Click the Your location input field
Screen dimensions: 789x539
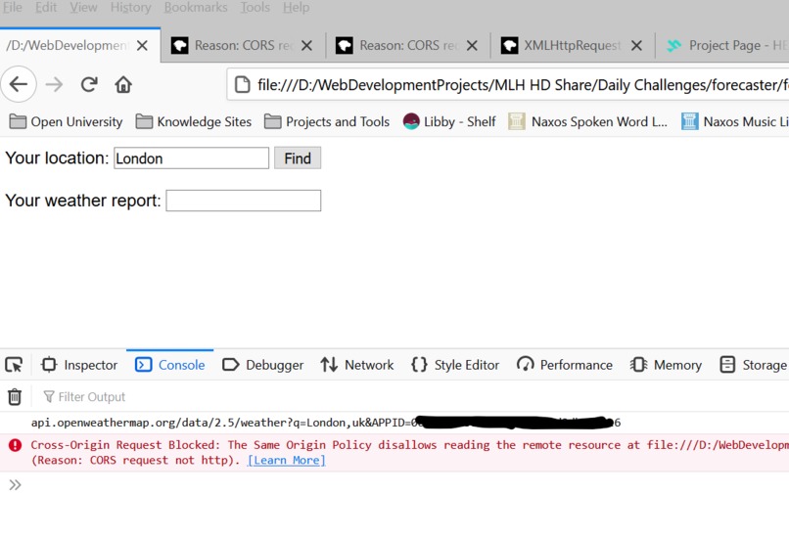(x=191, y=158)
